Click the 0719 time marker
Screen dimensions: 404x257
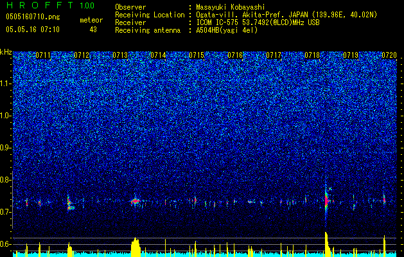(x=351, y=55)
